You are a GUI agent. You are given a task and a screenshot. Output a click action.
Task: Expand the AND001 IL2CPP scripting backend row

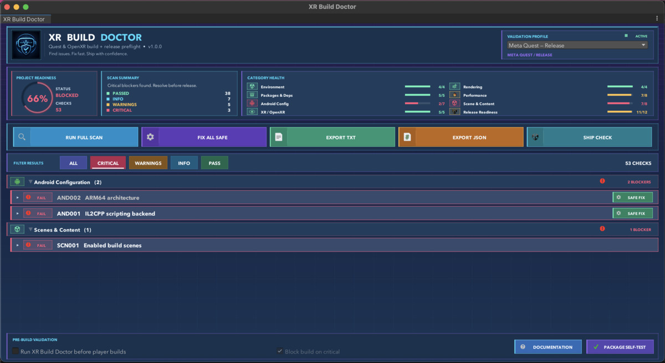click(x=18, y=214)
